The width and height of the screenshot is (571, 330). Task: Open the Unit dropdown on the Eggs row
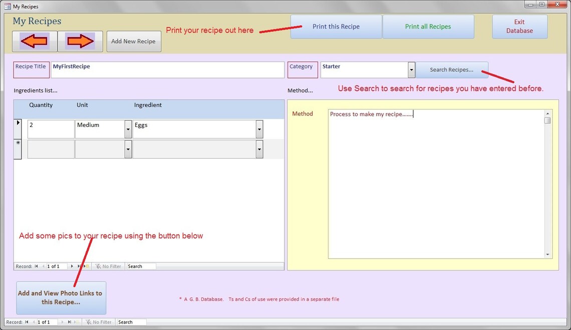tap(127, 129)
